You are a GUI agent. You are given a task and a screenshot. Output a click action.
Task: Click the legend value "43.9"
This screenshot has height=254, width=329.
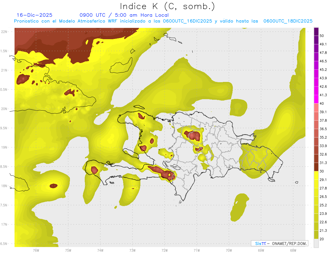tap(323, 78)
